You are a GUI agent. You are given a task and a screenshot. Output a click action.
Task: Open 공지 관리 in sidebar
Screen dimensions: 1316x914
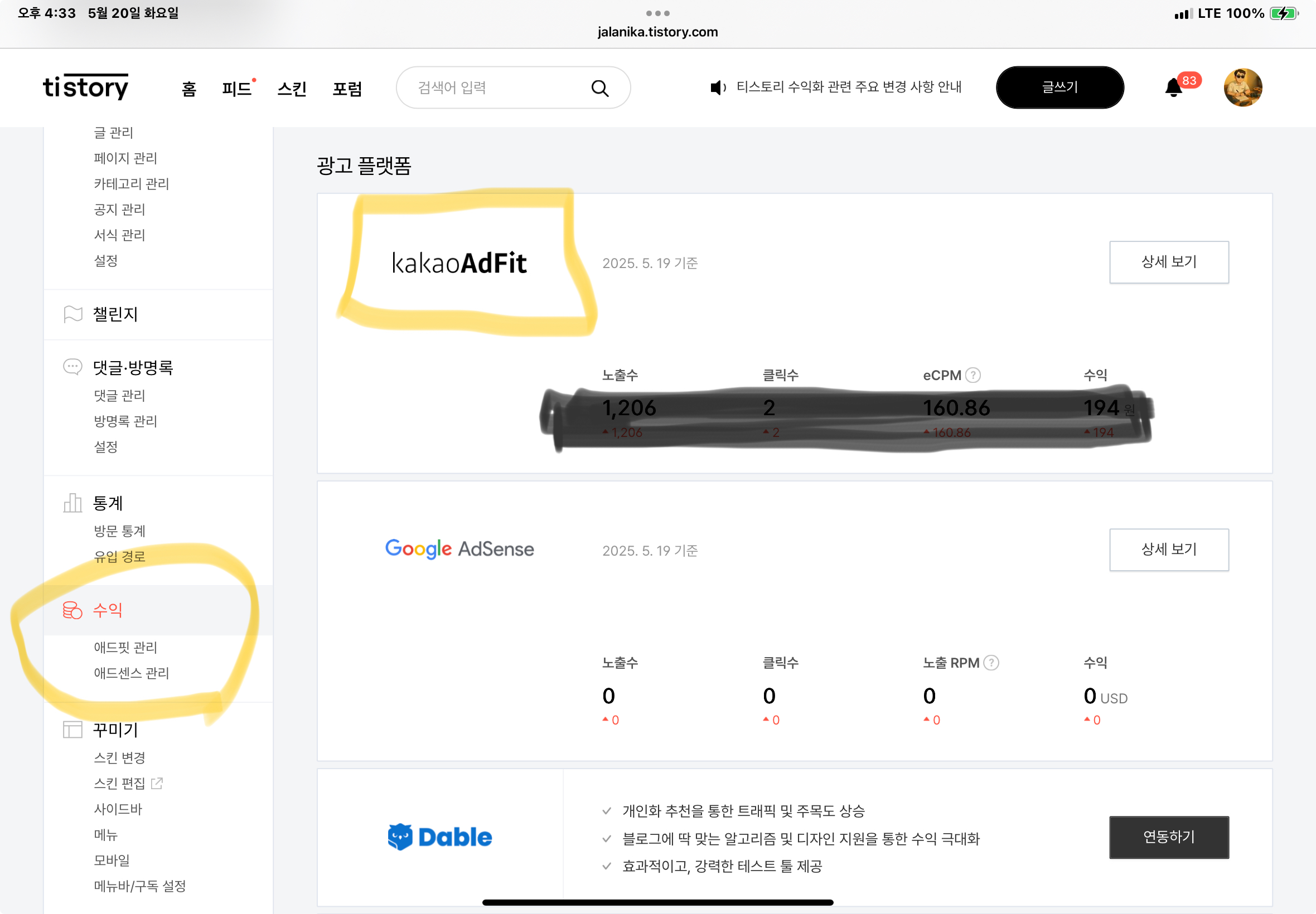pyautogui.click(x=119, y=210)
